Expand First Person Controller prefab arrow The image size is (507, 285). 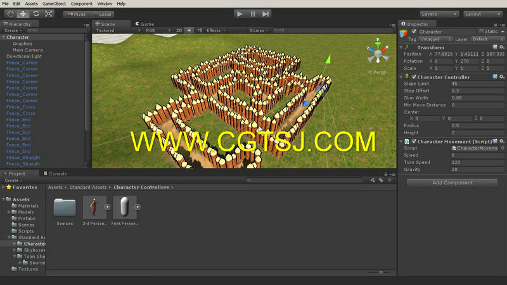[138, 207]
